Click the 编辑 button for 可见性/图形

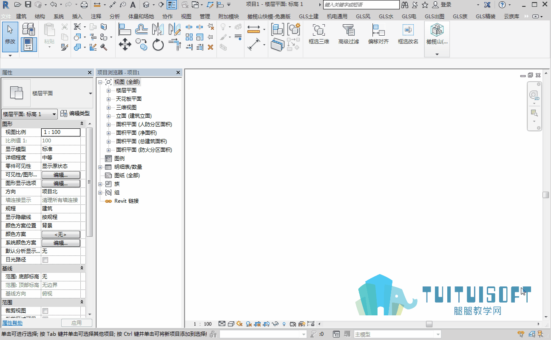[x=61, y=175]
